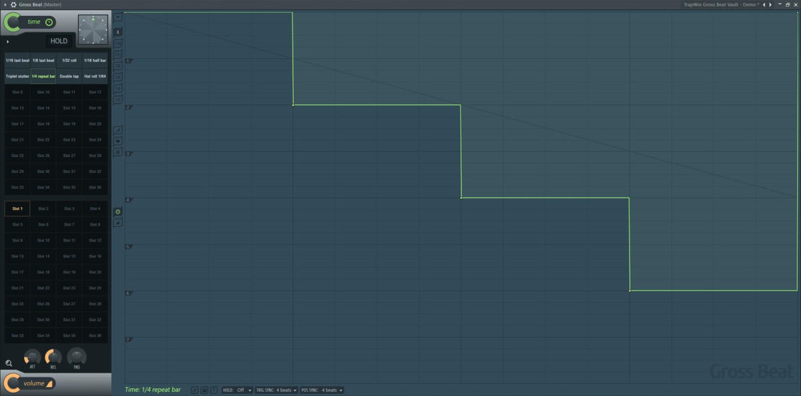Select Slot 5 in the volume slot grid
Viewport: 801px width, 396px height.
click(17, 224)
